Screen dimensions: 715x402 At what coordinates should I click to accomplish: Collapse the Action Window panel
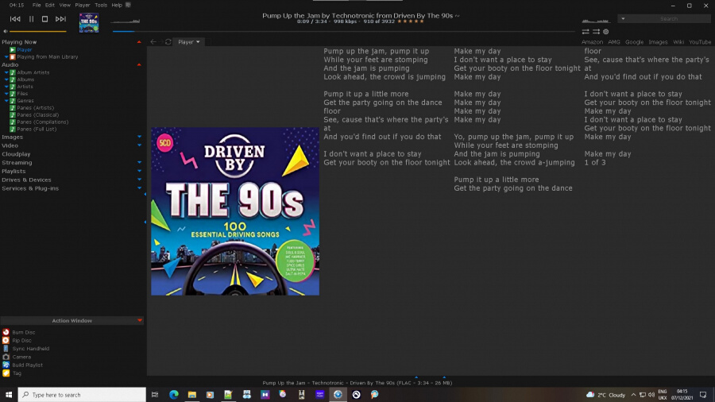coord(140,321)
